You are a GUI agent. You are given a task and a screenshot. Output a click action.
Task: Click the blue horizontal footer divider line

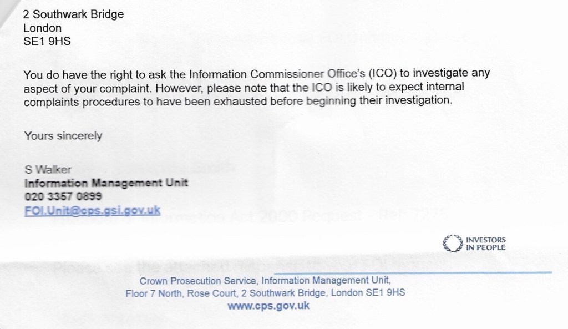tap(413, 272)
